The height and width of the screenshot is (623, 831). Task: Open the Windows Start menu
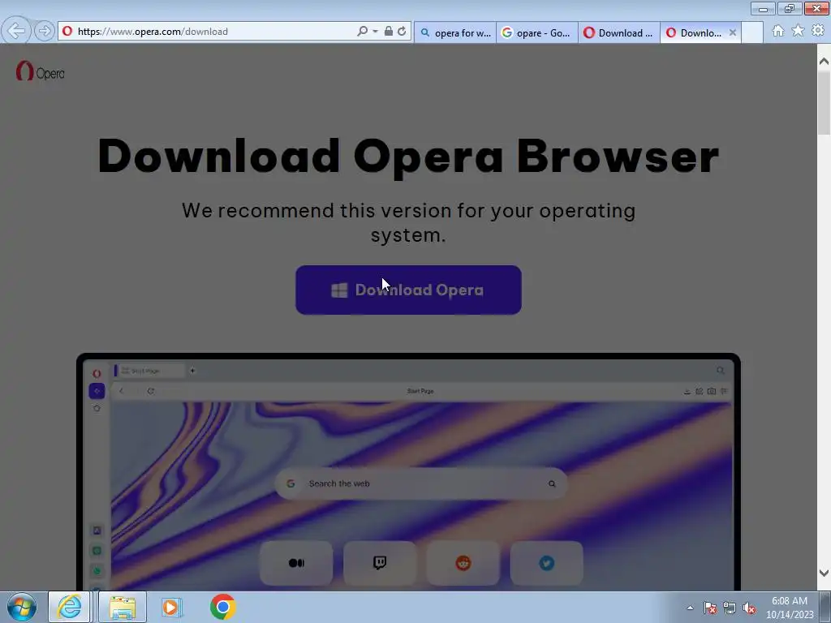click(x=22, y=607)
